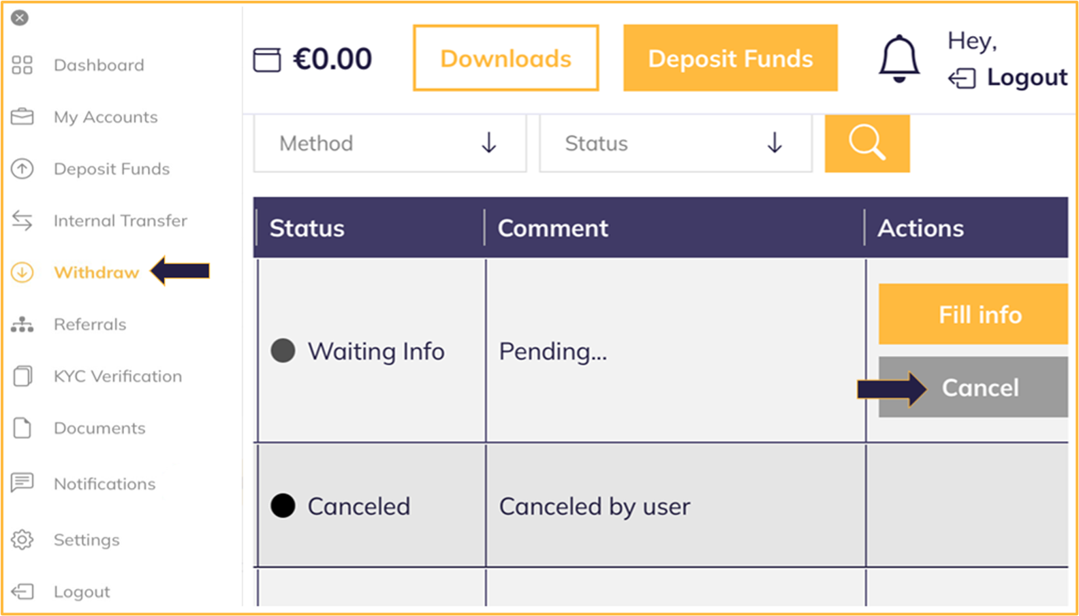Open Documents from the sidebar
Image resolution: width=1079 pixels, height=616 pixels.
pos(99,428)
